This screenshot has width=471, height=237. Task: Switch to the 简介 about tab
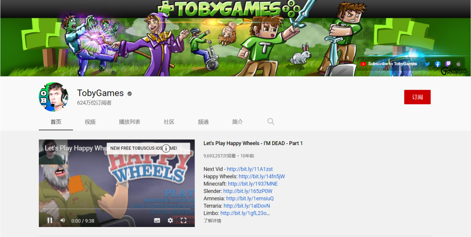pos(238,122)
